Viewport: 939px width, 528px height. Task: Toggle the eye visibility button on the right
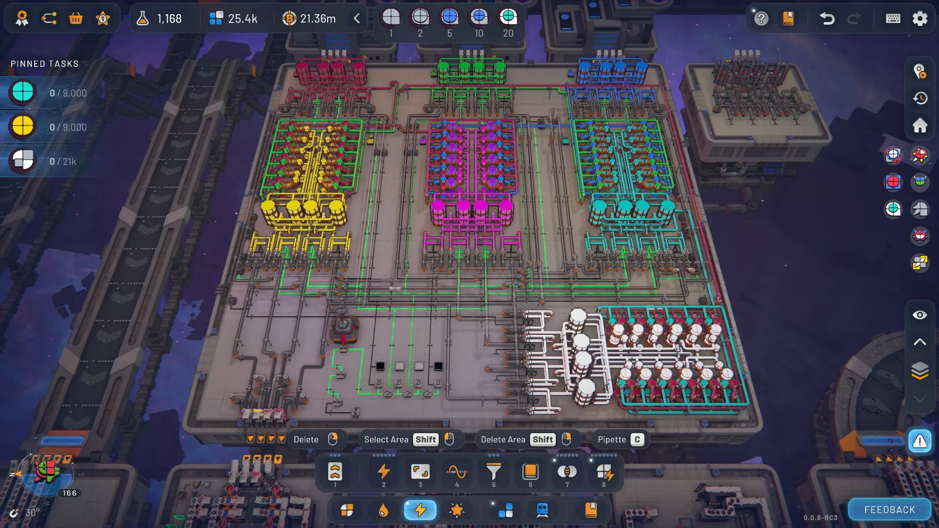click(919, 315)
